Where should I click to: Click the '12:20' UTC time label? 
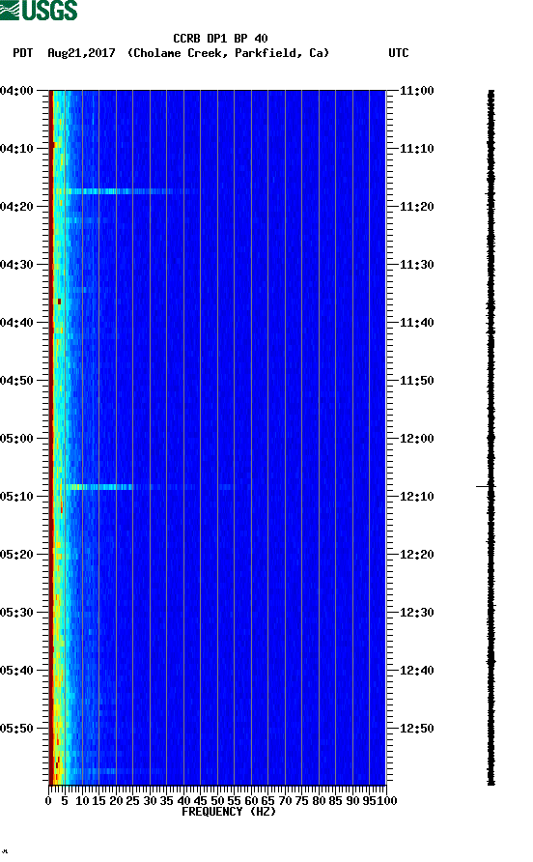point(416,555)
